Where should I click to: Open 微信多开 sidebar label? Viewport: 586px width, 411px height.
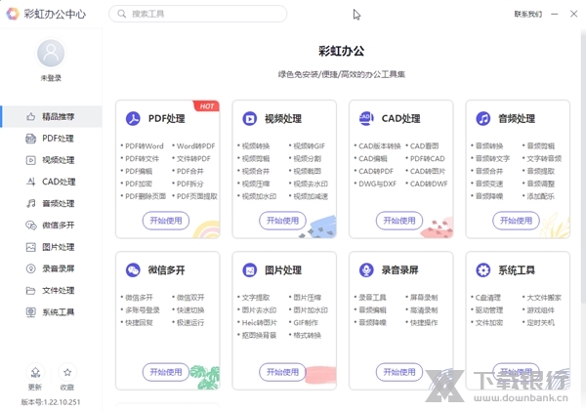tap(59, 225)
